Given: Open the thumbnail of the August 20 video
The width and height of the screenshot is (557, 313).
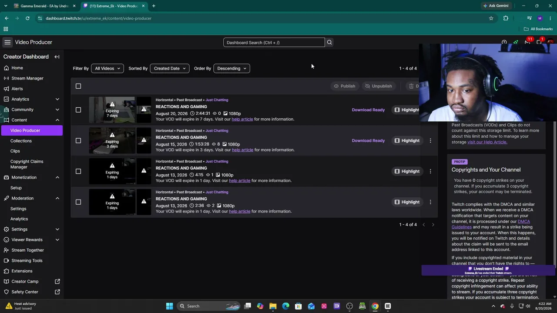Looking at the screenshot, I should [x=112, y=110].
